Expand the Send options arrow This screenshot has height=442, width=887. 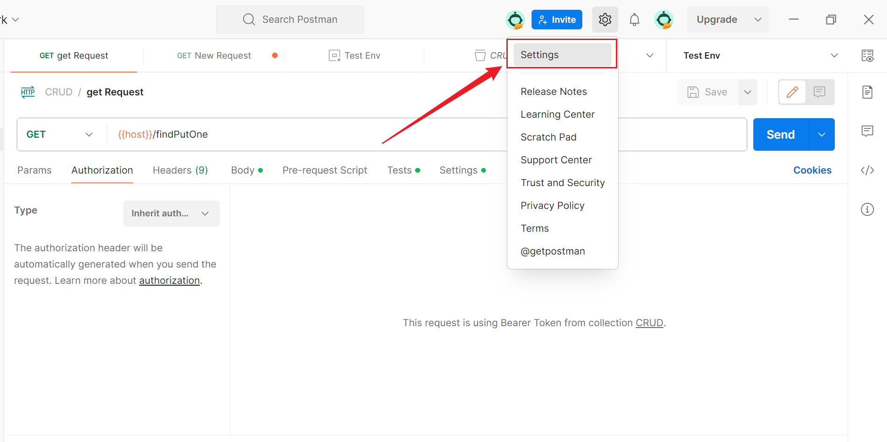click(x=822, y=134)
